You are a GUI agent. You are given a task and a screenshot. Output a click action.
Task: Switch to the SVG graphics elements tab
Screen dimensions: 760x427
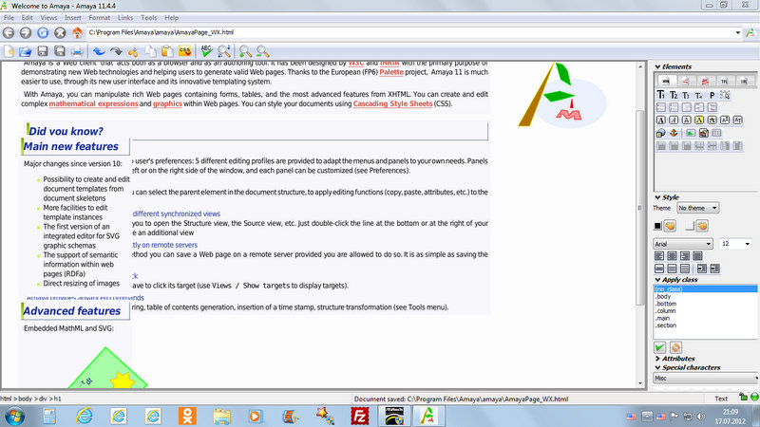coord(705,81)
